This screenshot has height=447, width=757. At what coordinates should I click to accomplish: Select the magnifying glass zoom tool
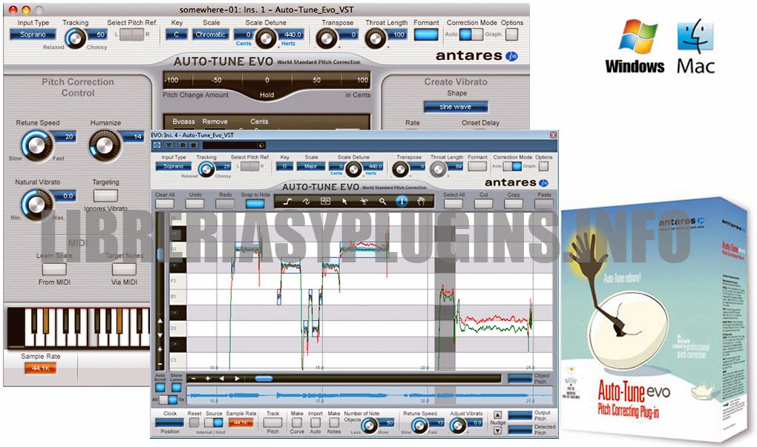point(383,202)
